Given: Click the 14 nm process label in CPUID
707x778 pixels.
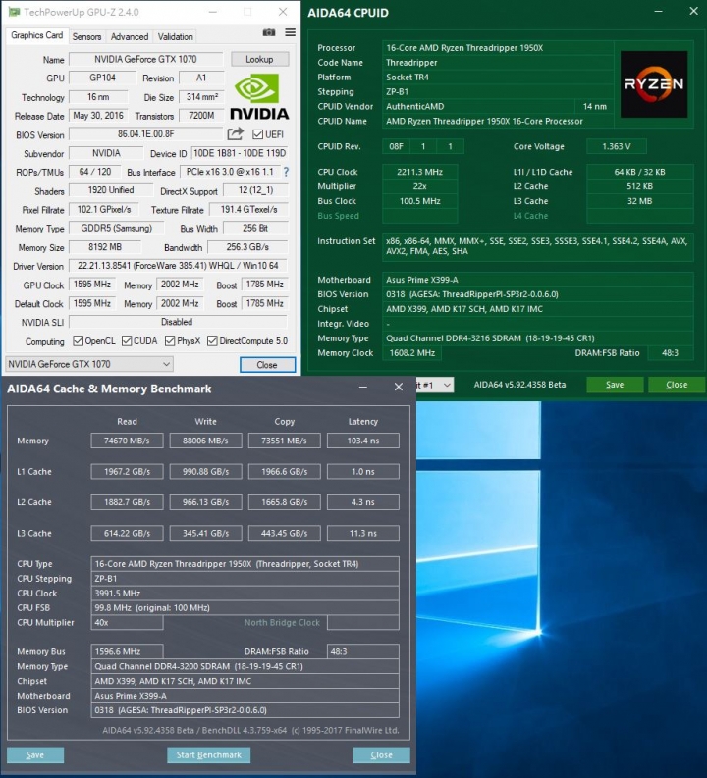Looking at the screenshot, I should pyautogui.click(x=594, y=106).
